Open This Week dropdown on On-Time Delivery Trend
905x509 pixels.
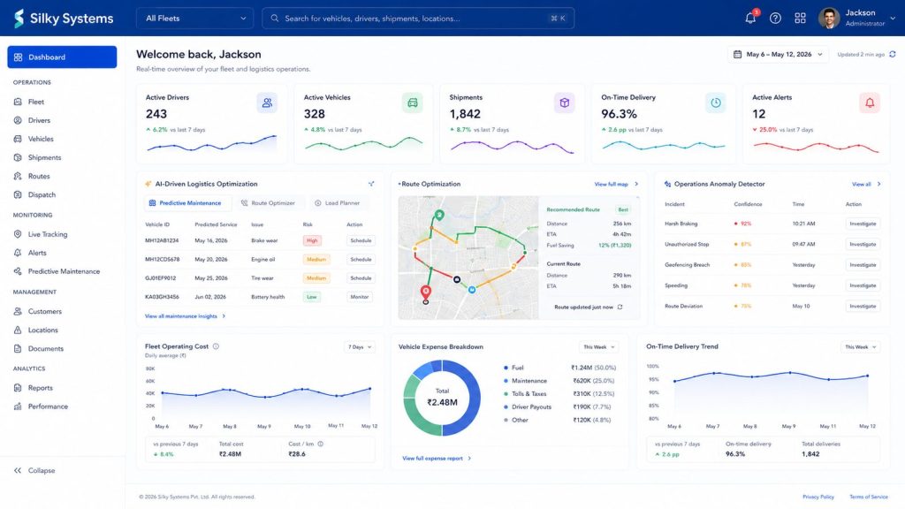point(861,346)
